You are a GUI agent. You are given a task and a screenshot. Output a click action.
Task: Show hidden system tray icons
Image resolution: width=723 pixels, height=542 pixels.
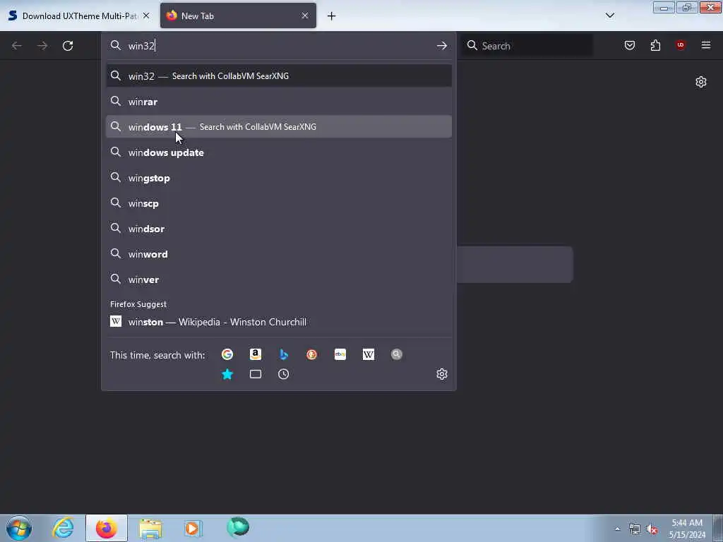click(617, 529)
